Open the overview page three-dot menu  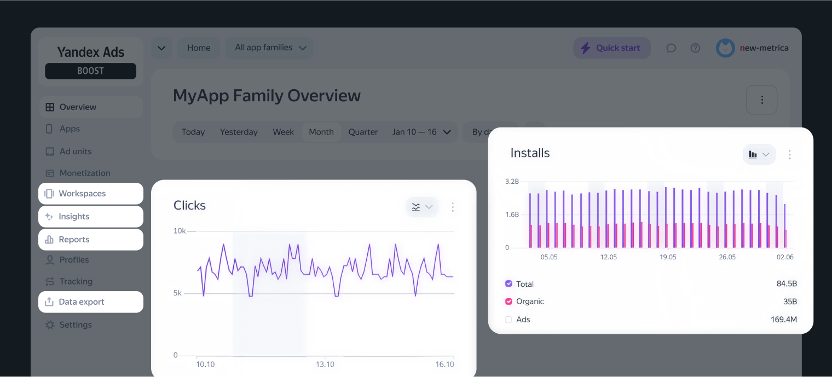click(x=761, y=100)
